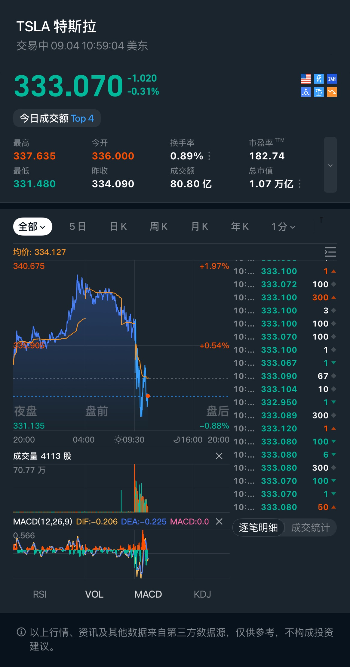This screenshot has width=350, height=667.
Task: Tap the 最高 value 337.635
Action: point(35,156)
